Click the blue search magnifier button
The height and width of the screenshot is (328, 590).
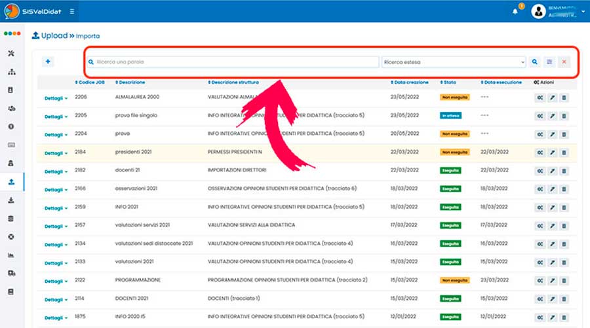tap(535, 62)
